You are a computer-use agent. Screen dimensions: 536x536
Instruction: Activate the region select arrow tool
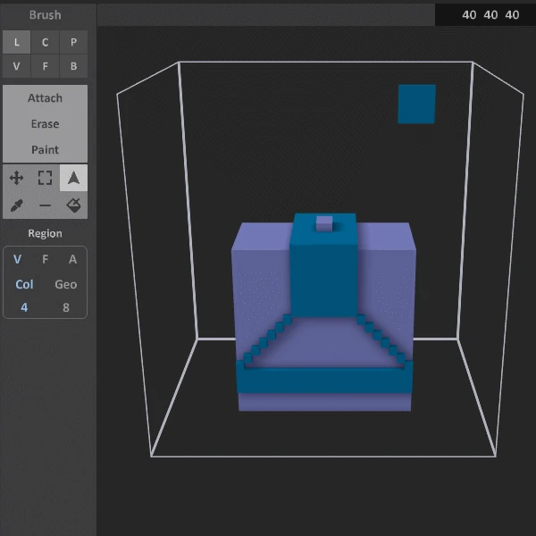pyautogui.click(x=73, y=178)
